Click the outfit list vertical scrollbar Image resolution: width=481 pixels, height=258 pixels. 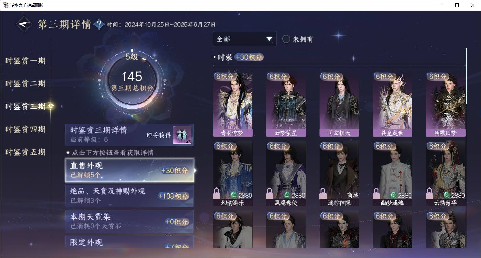[466, 76]
